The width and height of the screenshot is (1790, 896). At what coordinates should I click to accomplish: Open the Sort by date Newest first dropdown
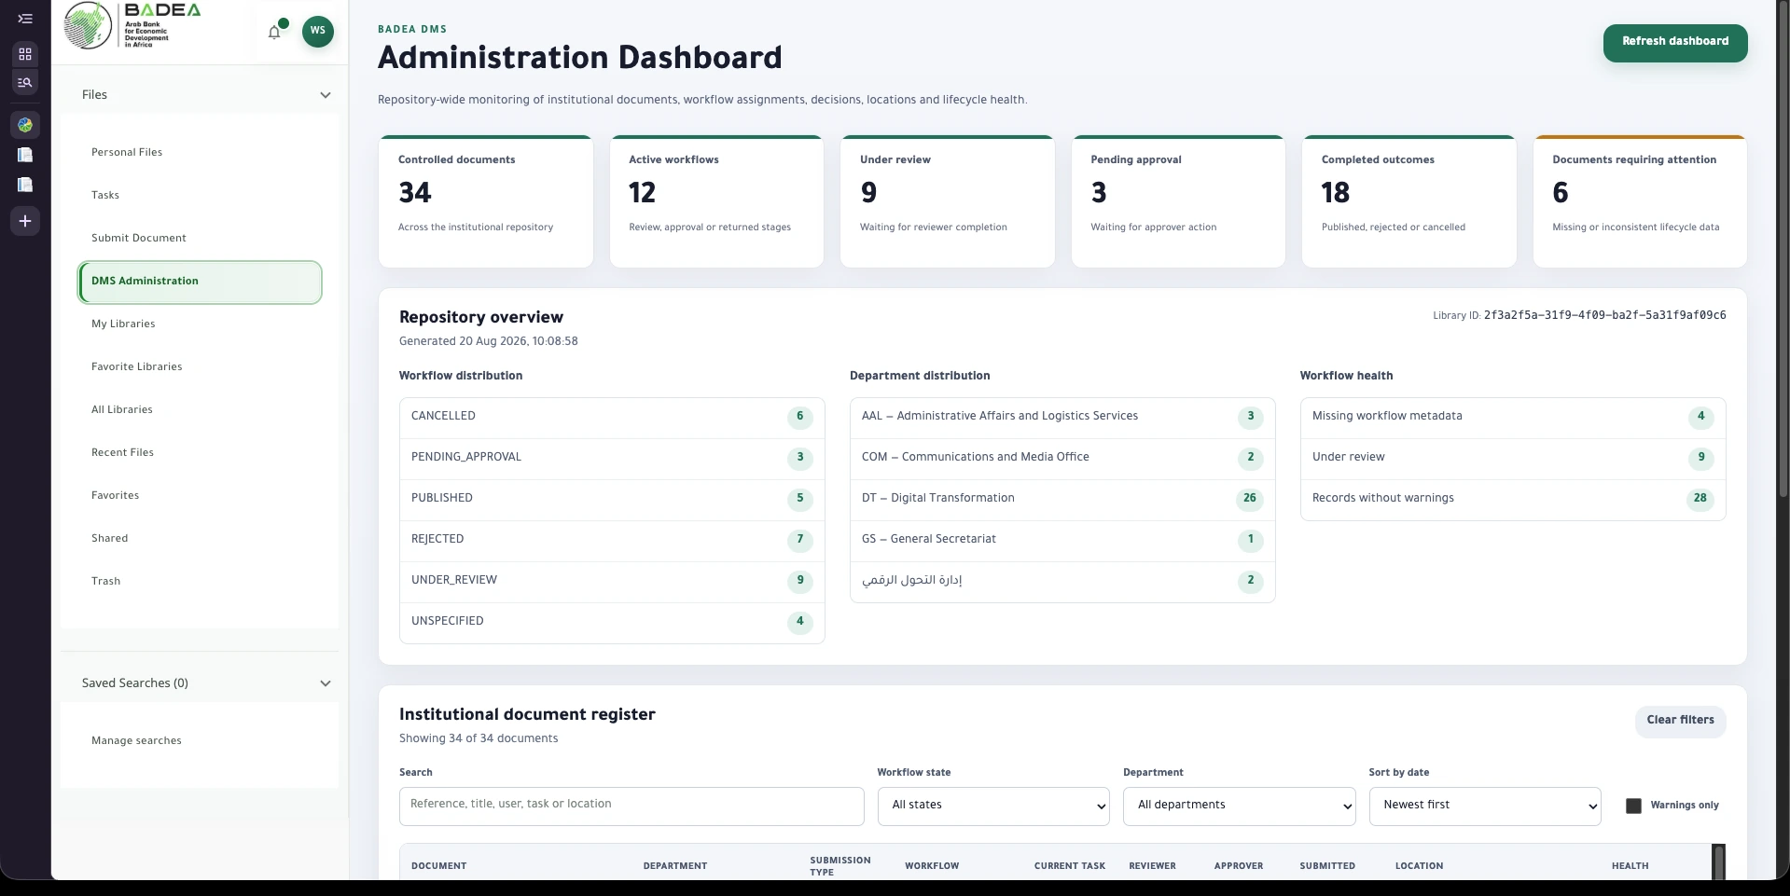[x=1485, y=806]
